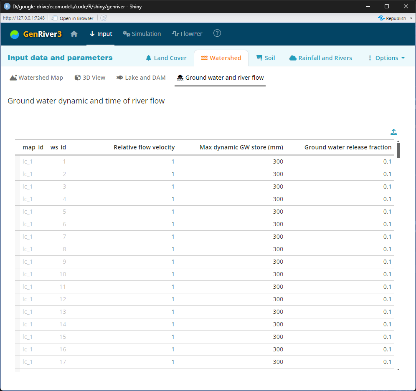The width and height of the screenshot is (416, 391).
Task: Select Ground water and river flow subtab
Action: point(220,78)
